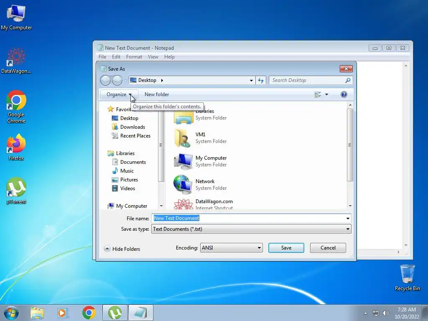Open the Notepad Format menu

134,57
